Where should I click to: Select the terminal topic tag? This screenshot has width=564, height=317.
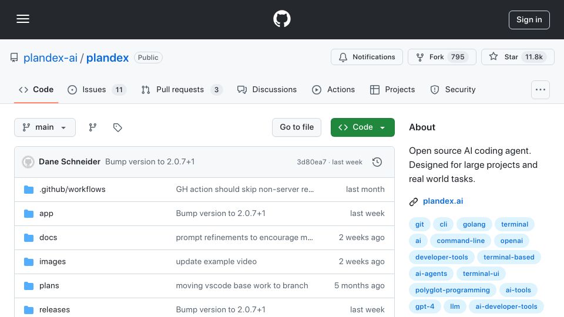(515, 224)
